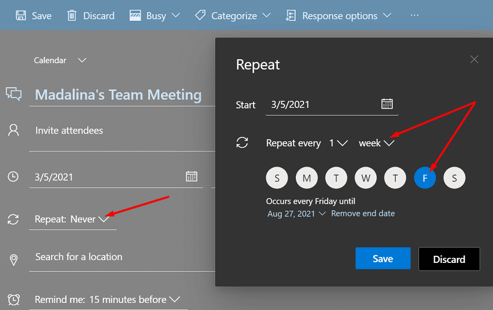This screenshot has width=493, height=310.
Task: Toggle Sunday in the repeat day selector
Action: [277, 178]
